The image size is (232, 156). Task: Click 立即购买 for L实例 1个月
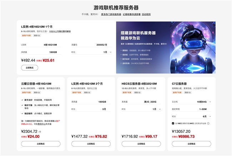pyautogui.click(x=30, y=68)
